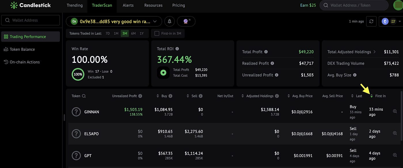The width and height of the screenshot is (403, 168).
Task: Click the Earn $25 link
Action: point(308,5)
